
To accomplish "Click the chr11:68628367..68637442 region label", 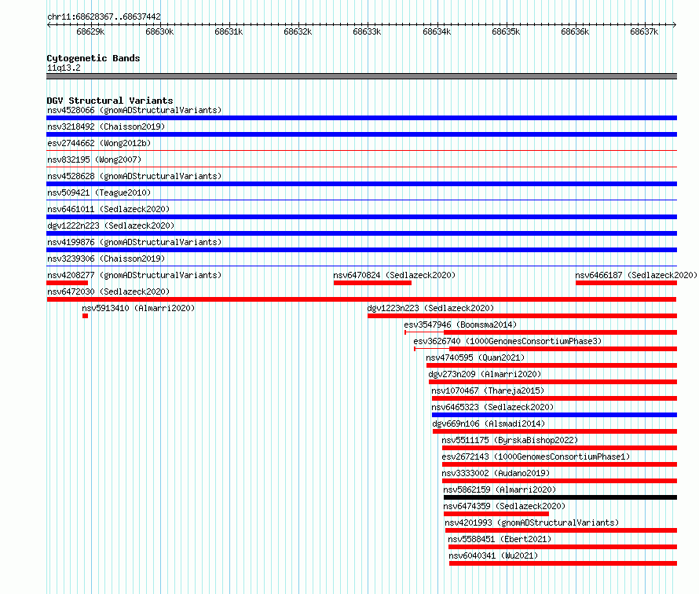I will (x=104, y=16).
